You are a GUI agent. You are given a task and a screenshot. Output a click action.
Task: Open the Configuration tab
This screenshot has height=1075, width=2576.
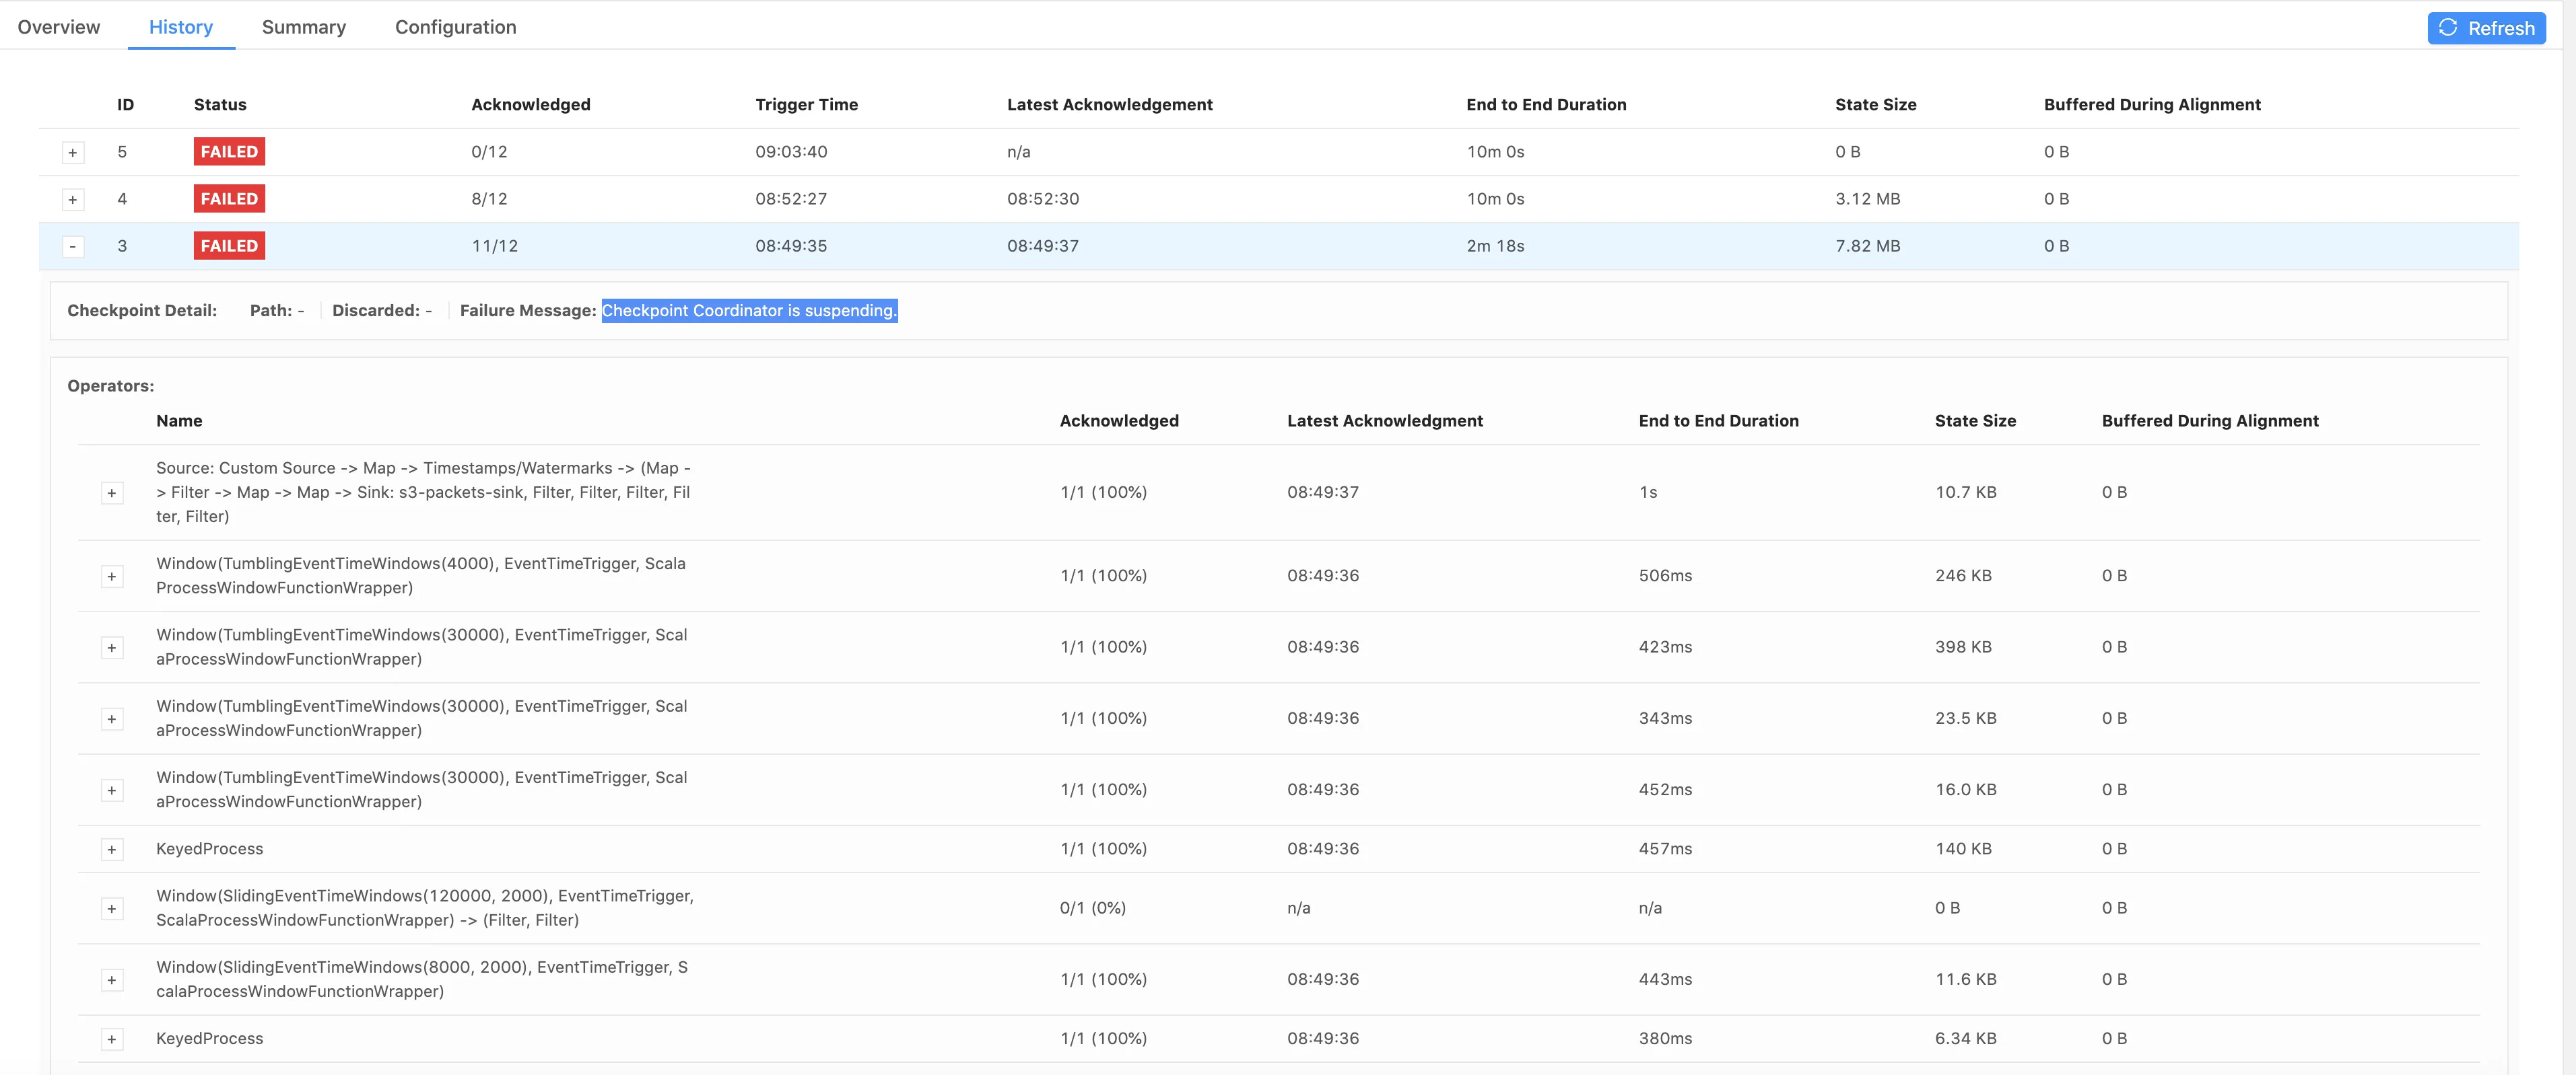coord(455,27)
